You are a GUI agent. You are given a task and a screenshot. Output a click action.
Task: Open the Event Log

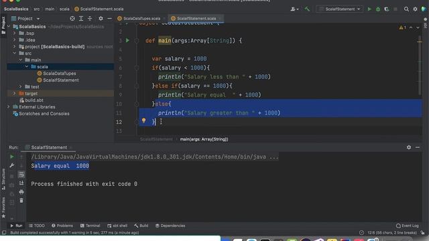(x=408, y=226)
